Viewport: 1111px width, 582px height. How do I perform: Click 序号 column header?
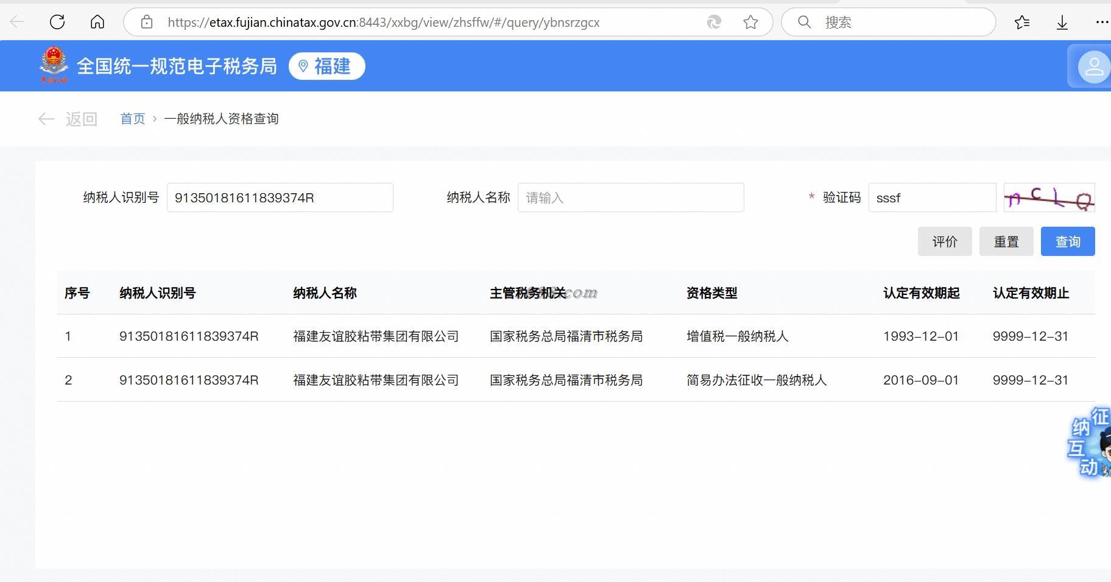click(x=77, y=293)
